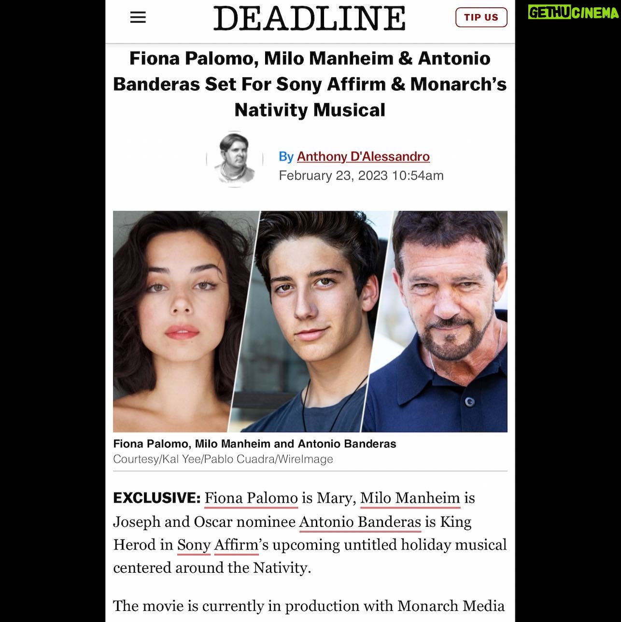Click the DEADLINE logo

[x=310, y=18]
